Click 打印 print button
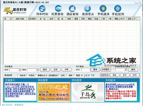Image resolution: width=143 pixels, height=106 pixels. (x=135, y=75)
